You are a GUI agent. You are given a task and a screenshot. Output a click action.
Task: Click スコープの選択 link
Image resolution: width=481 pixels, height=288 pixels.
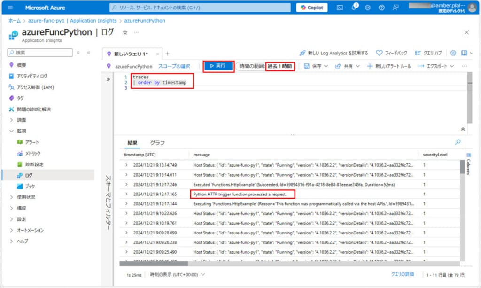[x=174, y=66]
